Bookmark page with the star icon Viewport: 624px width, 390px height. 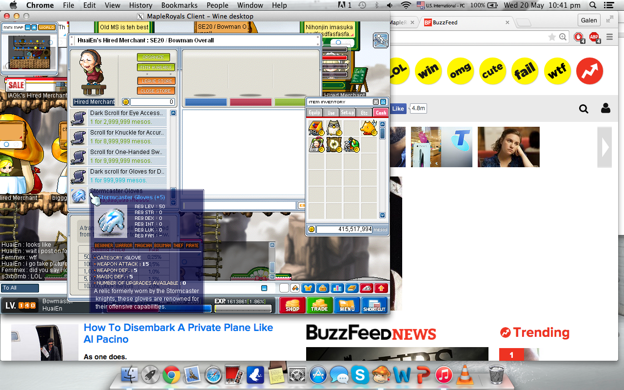point(552,37)
